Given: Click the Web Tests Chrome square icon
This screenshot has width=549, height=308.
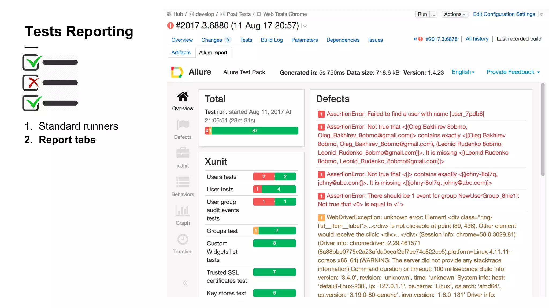Looking at the screenshot, I should coord(259,14).
